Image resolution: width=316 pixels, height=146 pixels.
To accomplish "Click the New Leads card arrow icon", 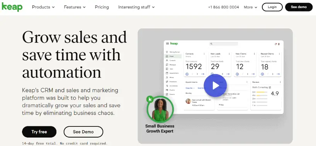I will pyautogui.click(x=228, y=74).
